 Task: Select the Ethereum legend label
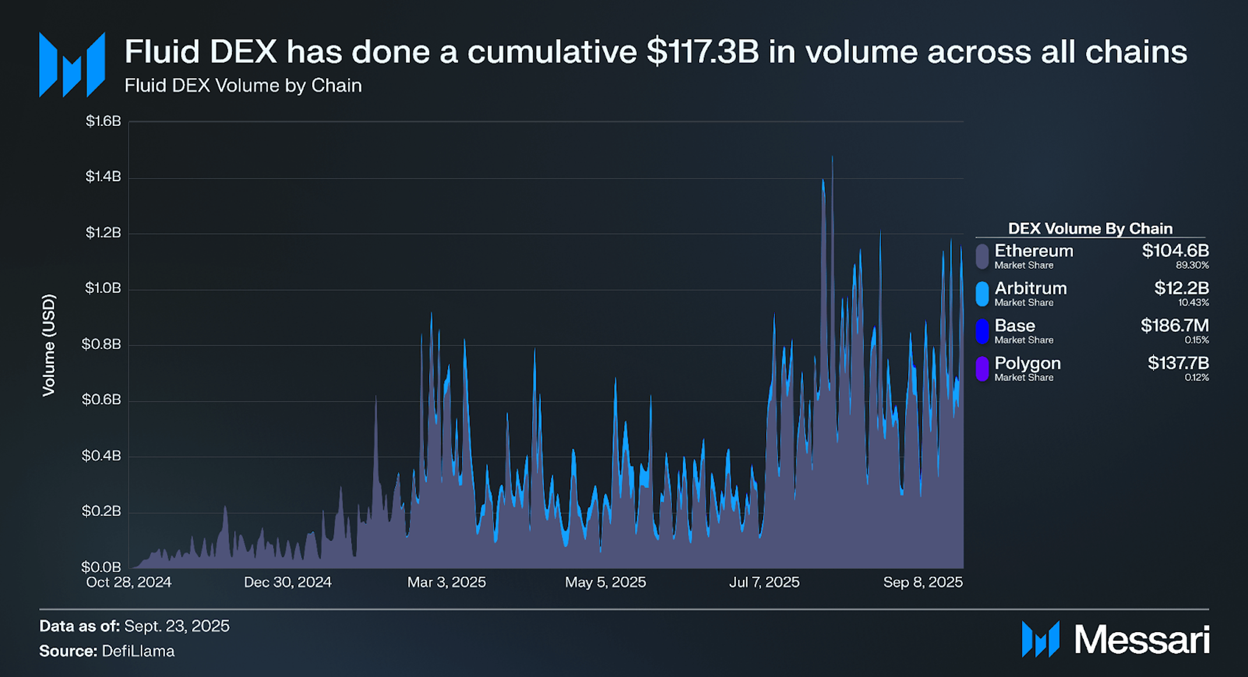click(1033, 251)
